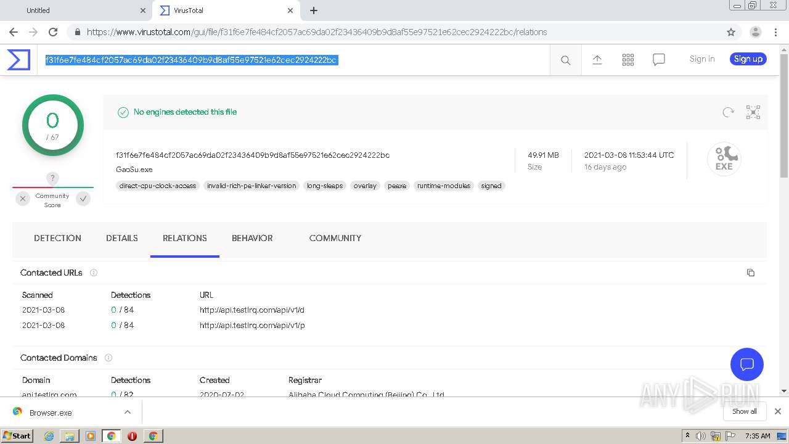The width and height of the screenshot is (789, 444).
Task: Click the EXE file type icon
Action: 724,159
